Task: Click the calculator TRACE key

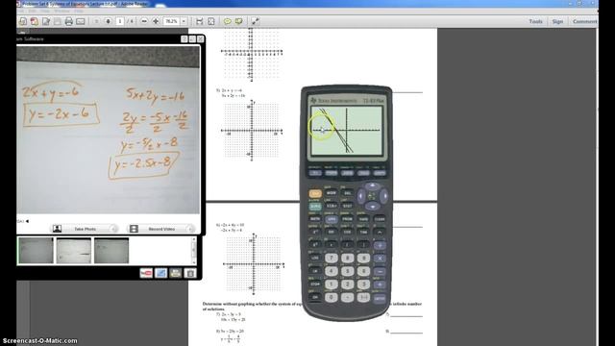Action: click(x=363, y=173)
